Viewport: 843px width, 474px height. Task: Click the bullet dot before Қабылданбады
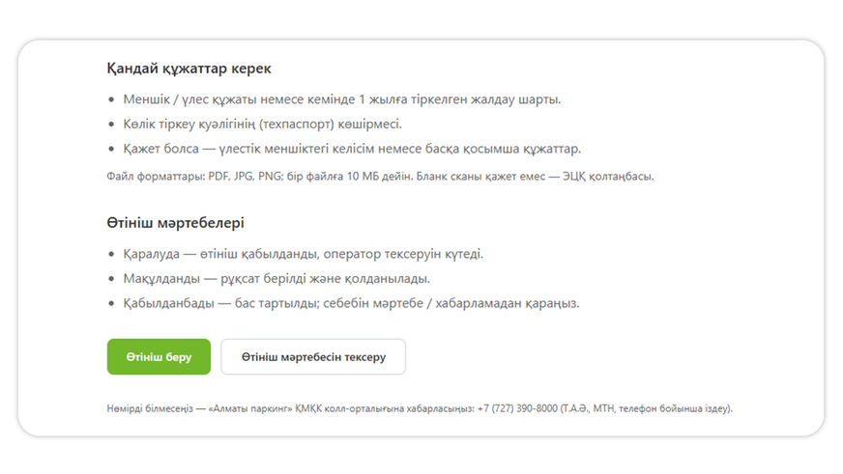(111, 304)
